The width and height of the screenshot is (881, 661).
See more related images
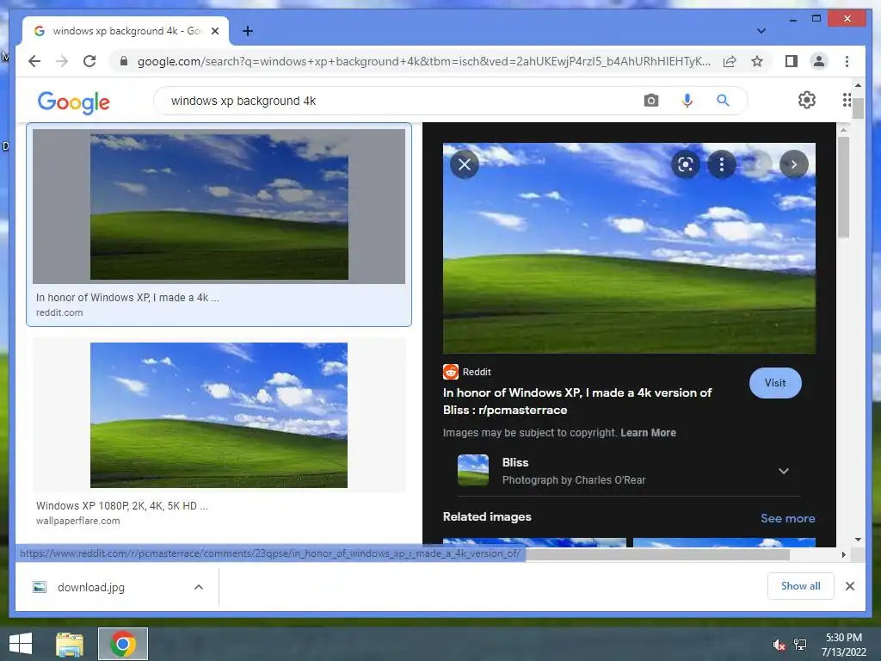point(788,518)
